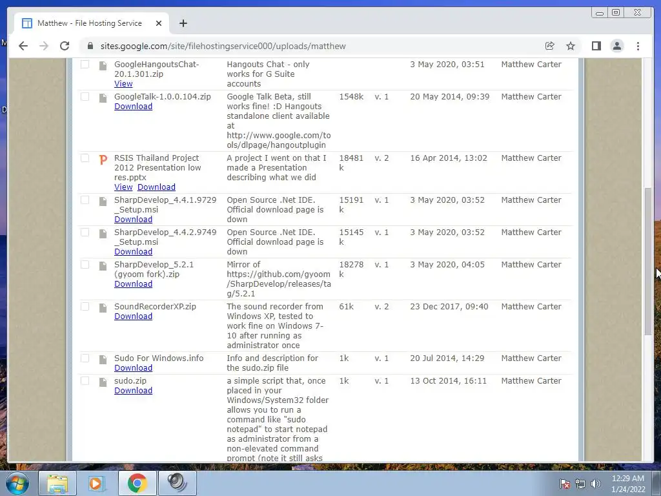The width and height of the screenshot is (661, 496).
Task: Click the 18481k size of RSIS Thailand Project
Action: click(351, 163)
